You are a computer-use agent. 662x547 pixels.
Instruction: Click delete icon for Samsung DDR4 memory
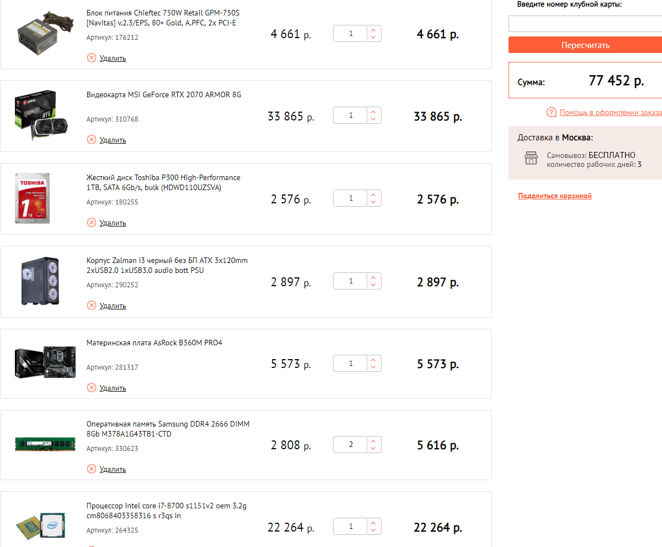coord(92,469)
